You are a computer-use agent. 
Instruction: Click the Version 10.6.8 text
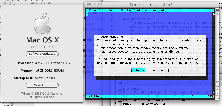coord(42,47)
